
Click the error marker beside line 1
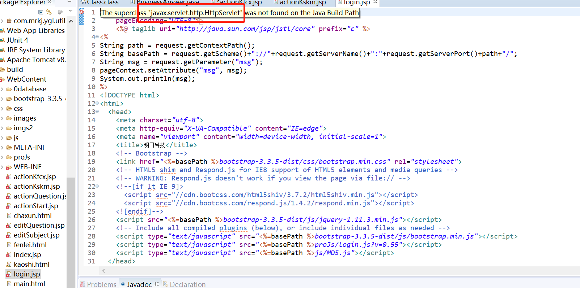pos(82,12)
